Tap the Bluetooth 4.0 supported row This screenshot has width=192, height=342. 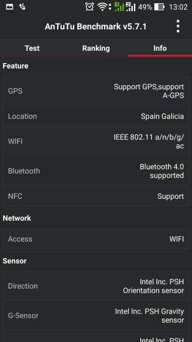click(x=96, y=171)
